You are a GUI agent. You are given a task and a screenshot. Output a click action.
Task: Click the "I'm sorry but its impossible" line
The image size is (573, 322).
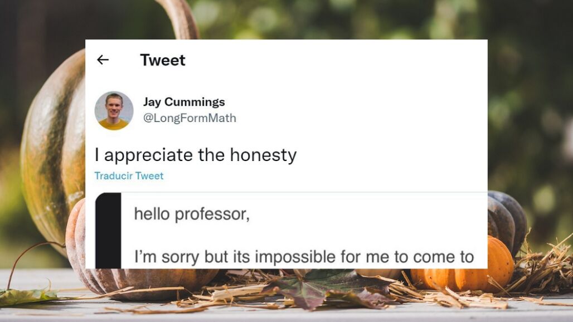[x=304, y=256]
